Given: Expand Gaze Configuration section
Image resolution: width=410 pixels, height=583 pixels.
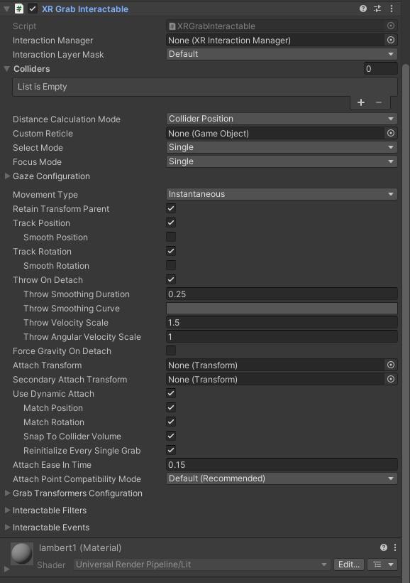Looking at the screenshot, I should (7, 176).
